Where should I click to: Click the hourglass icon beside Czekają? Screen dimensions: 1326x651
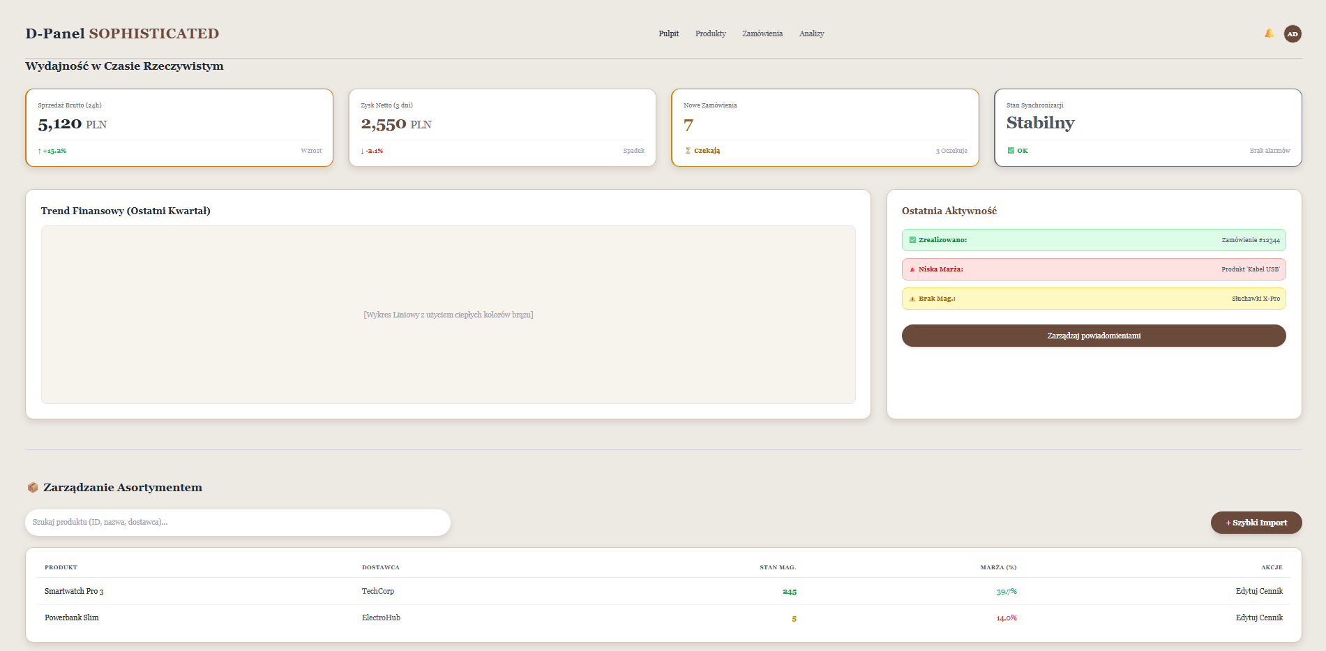click(688, 151)
